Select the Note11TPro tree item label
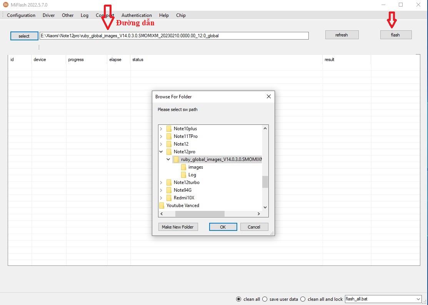This screenshot has height=305, width=428. pos(186,136)
